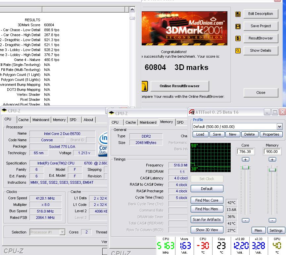The image size is (286, 255).
Task: Decrease Core clock with minus button
Action: (x=246, y=220)
